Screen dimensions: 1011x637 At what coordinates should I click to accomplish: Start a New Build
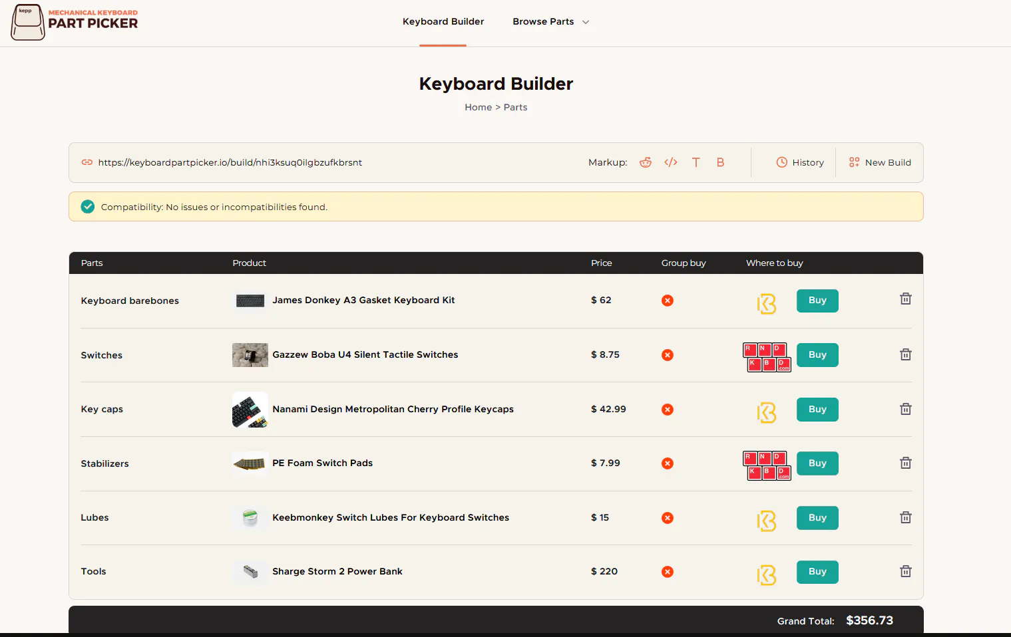[880, 162]
